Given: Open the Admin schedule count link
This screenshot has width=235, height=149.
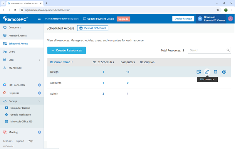Looking at the screenshot, I should tap(103, 94).
